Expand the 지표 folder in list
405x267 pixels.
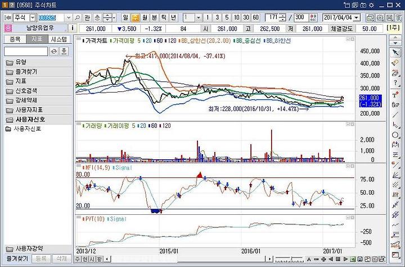38,81
